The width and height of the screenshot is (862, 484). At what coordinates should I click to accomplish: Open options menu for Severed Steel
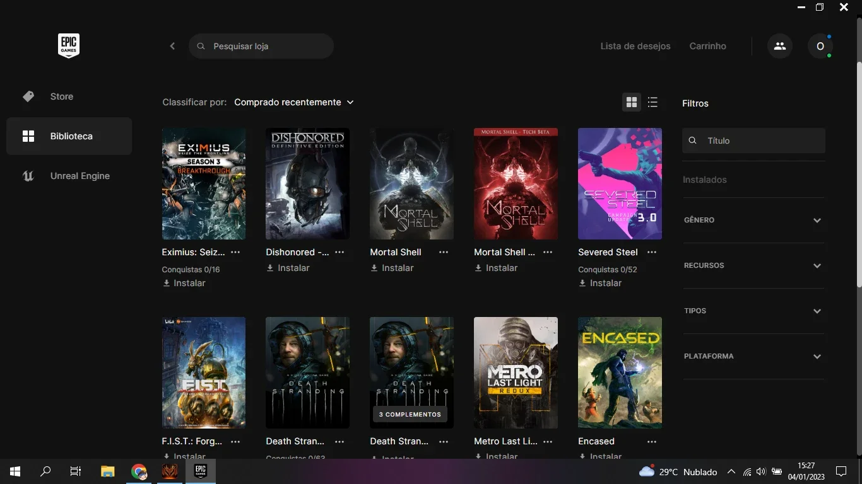click(x=652, y=252)
